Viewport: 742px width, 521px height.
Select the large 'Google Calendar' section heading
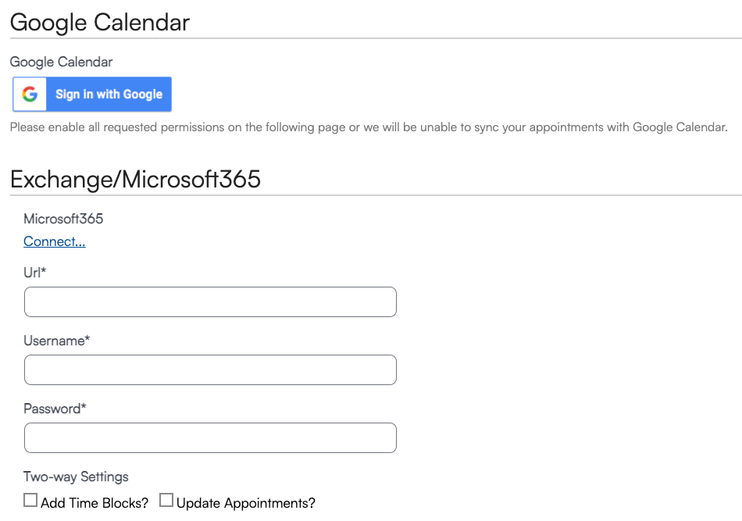tap(100, 22)
